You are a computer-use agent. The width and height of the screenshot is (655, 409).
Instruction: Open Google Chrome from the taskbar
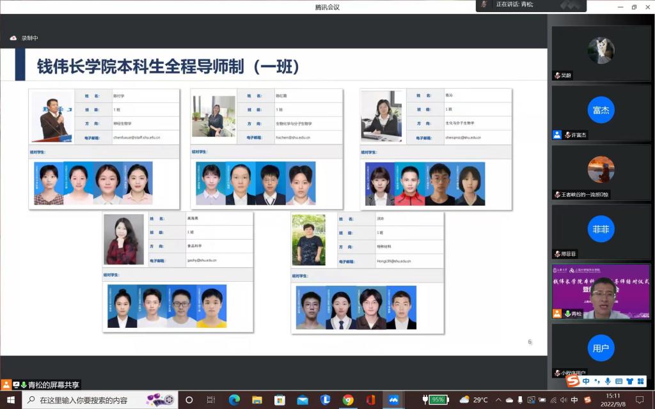pos(348,400)
